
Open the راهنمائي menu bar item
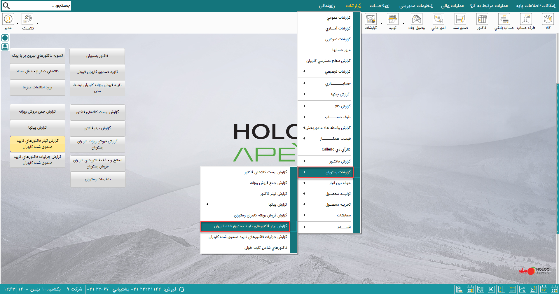[x=327, y=6]
